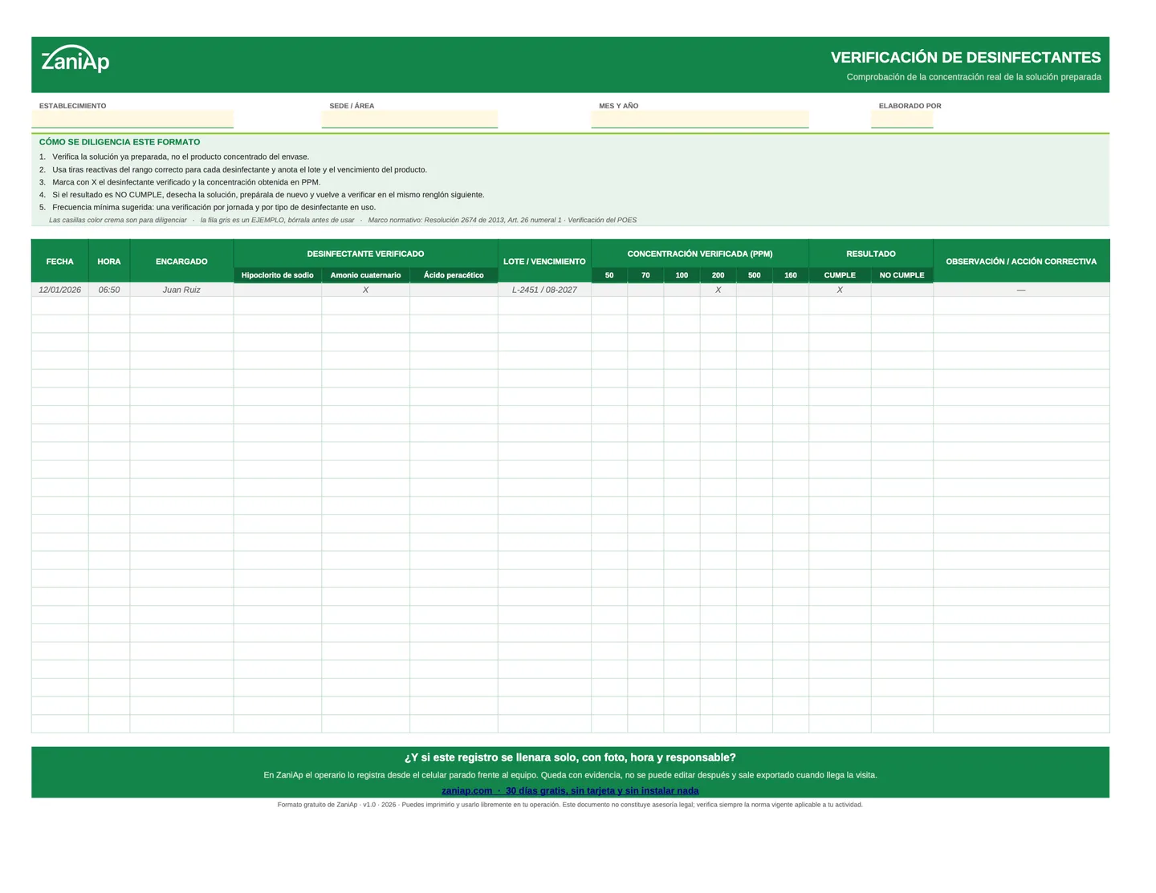The image size is (1156, 893).
Task: Select the FECHA column header
Action: pos(60,262)
